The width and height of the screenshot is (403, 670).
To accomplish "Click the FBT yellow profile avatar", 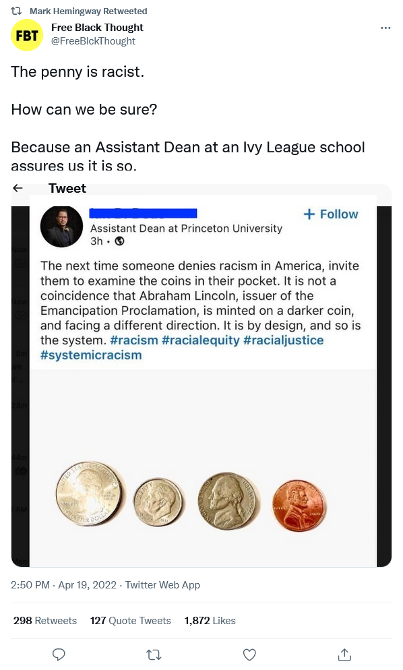I will (x=27, y=35).
